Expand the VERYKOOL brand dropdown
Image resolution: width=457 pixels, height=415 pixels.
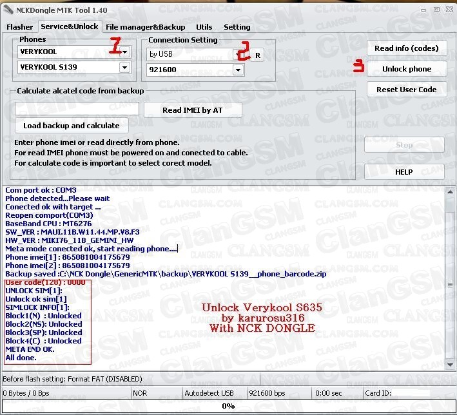tap(125, 52)
